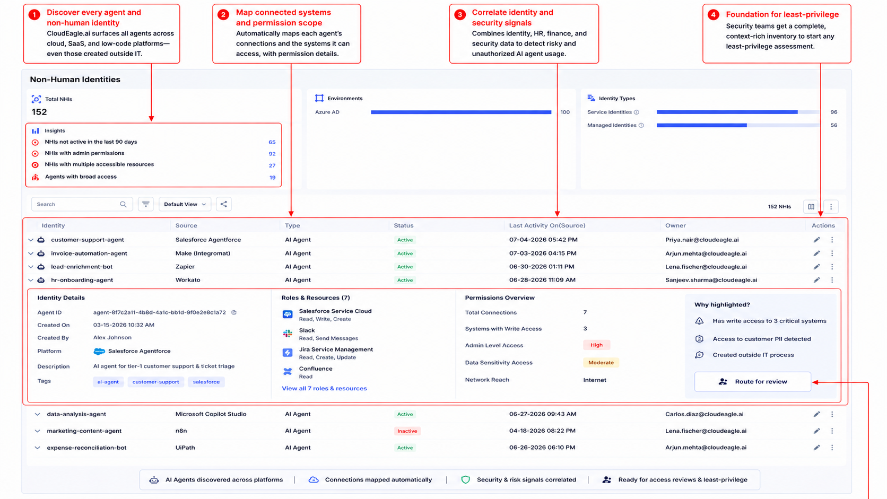Open NHIs with admin permissions insight
The width and height of the screenshot is (887, 499).
click(153, 153)
